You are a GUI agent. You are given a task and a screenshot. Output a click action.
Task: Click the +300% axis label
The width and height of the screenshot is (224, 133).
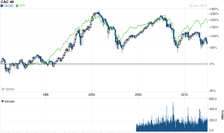click(214, 9)
